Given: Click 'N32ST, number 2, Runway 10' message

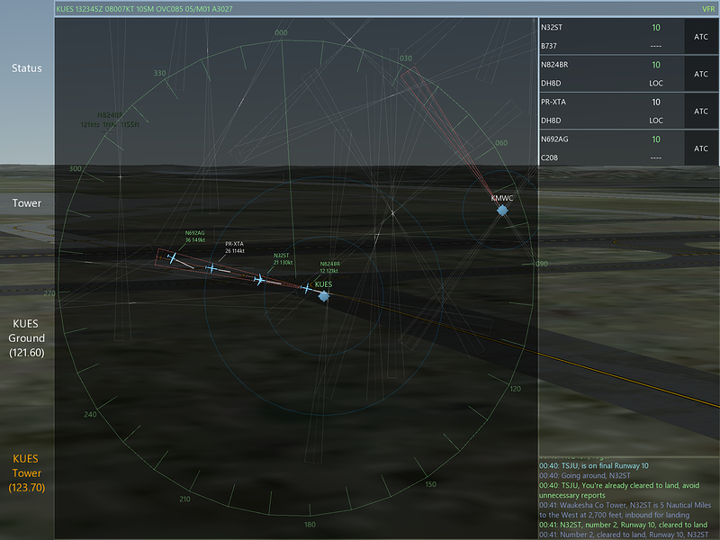Looking at the screenshot, I should (x=623, y=525).
